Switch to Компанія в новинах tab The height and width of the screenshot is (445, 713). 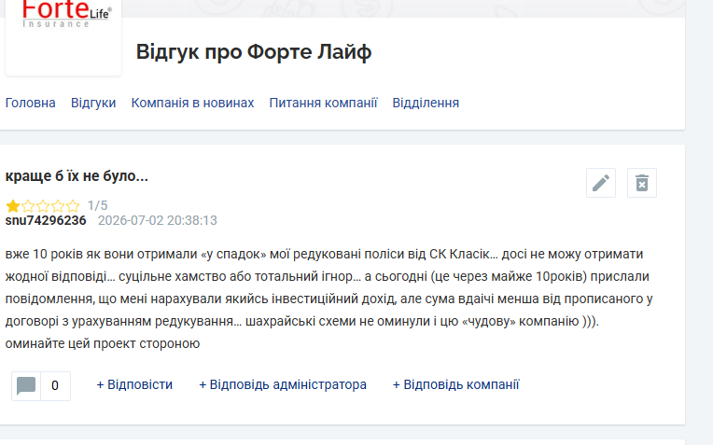192,103
